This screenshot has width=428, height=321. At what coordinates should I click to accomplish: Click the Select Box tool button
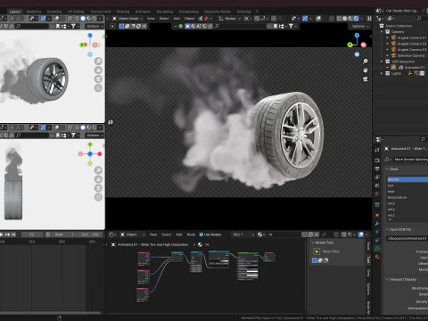[x=317, y=251]
